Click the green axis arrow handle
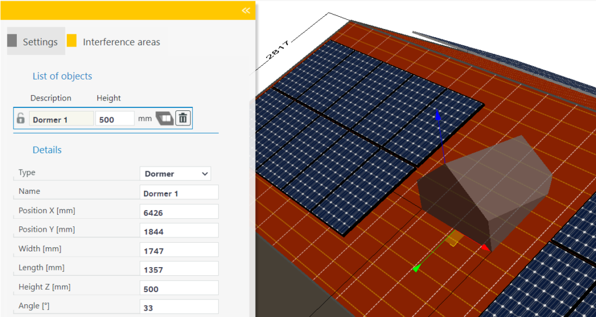 416,268
